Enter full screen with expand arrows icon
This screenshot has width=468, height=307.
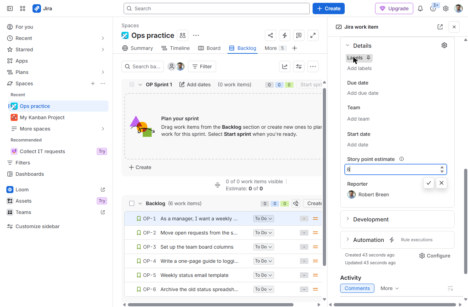coord(313,35)
